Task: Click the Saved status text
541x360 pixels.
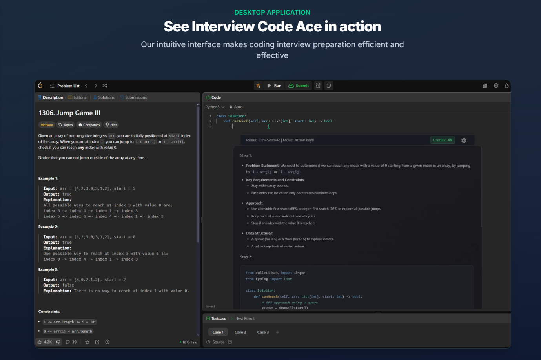Action: [x=210, y=306]
